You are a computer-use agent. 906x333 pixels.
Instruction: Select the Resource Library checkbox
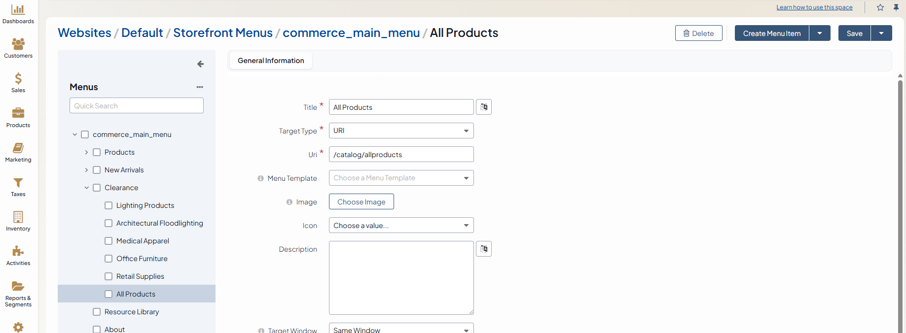point(97,312)
